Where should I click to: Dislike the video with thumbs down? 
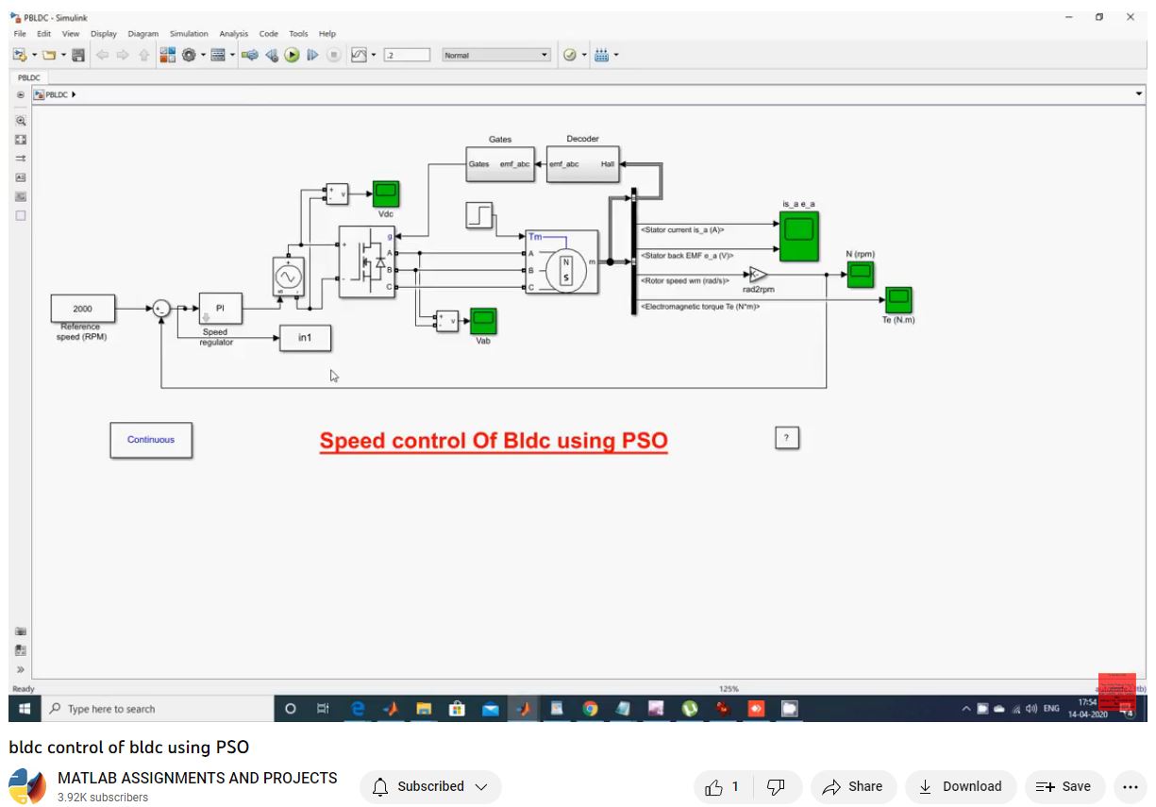click(776, 786)
